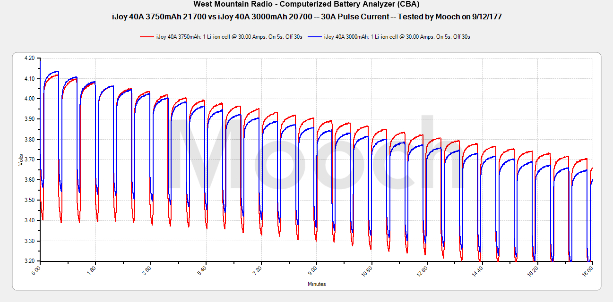Click the subtitle mentioning "Tested by Mooch on 9/12/177"
This screenshot has height=302, width=613.
307,17
